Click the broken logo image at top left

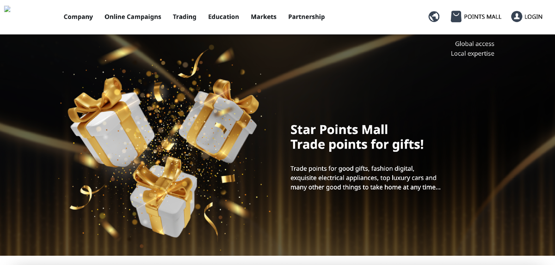[x=7, y=9]
